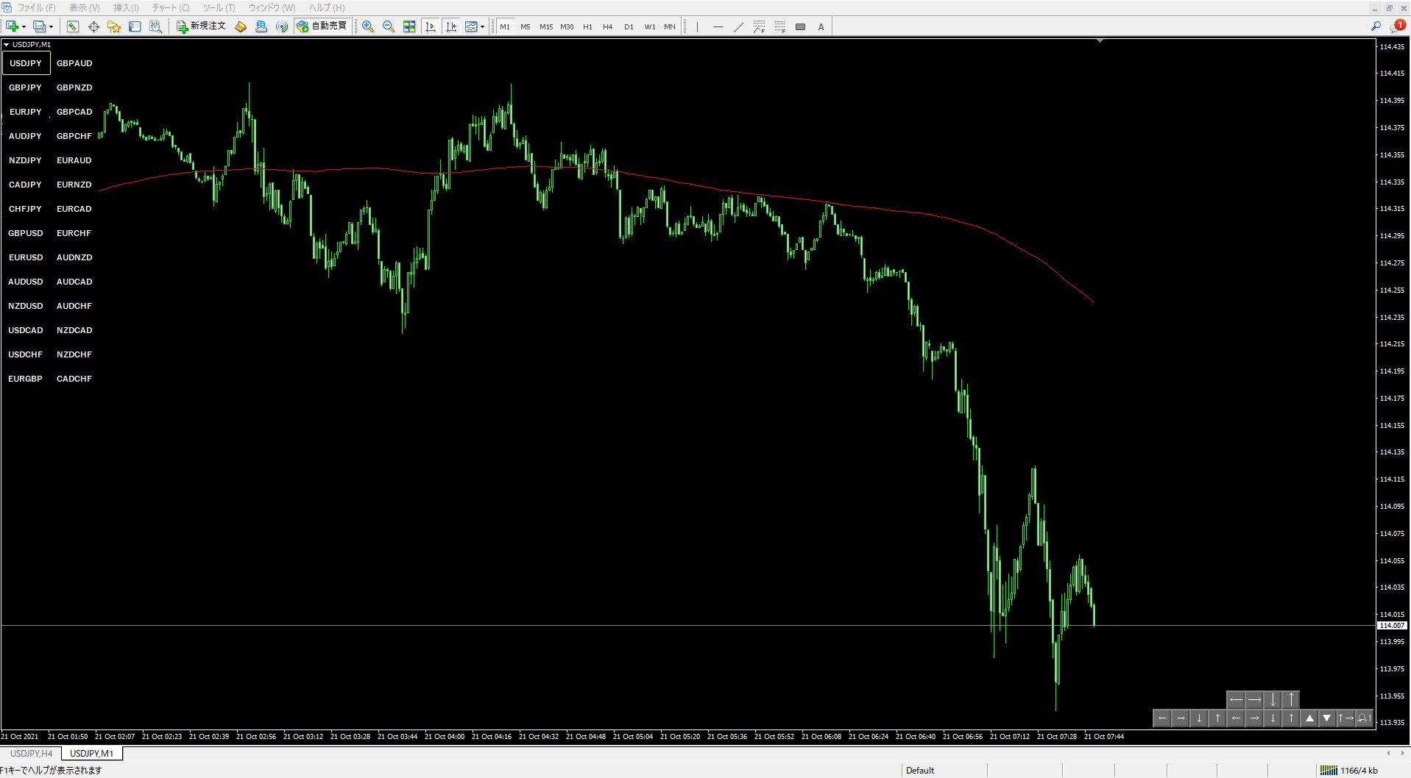Viewport: 1411px width, 778px height.
Task: Open the signals broadcast icon
Action: point(282,26)
